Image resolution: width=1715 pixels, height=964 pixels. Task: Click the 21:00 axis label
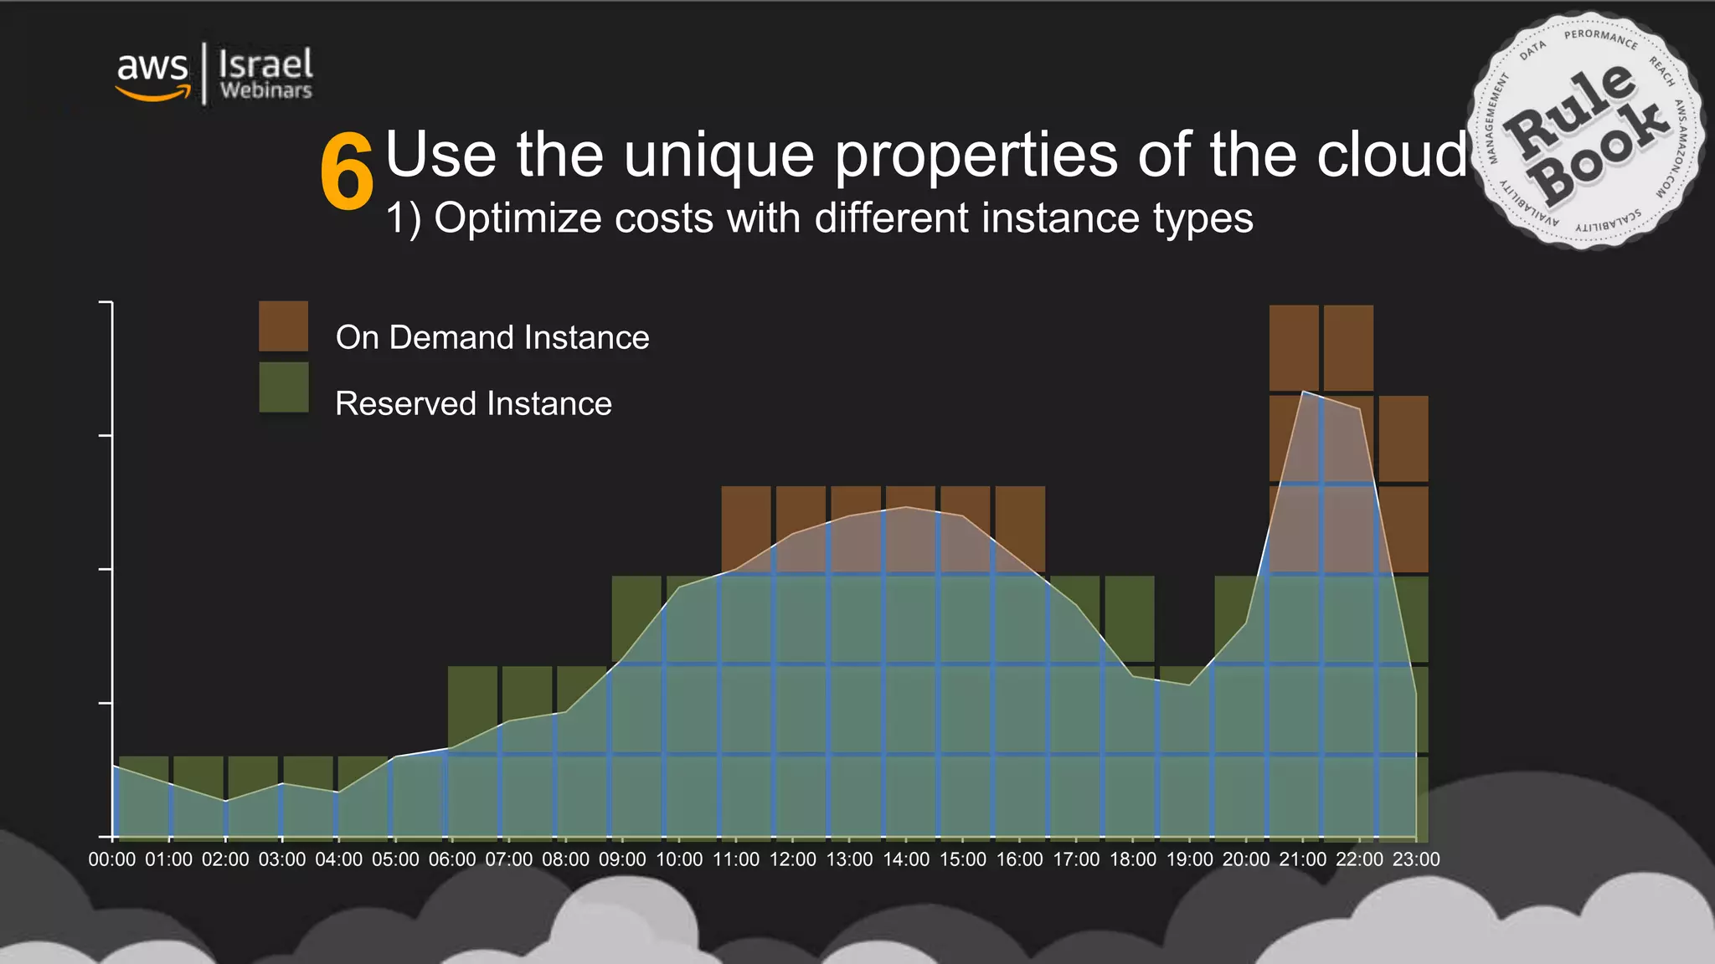click(1303, 859)
